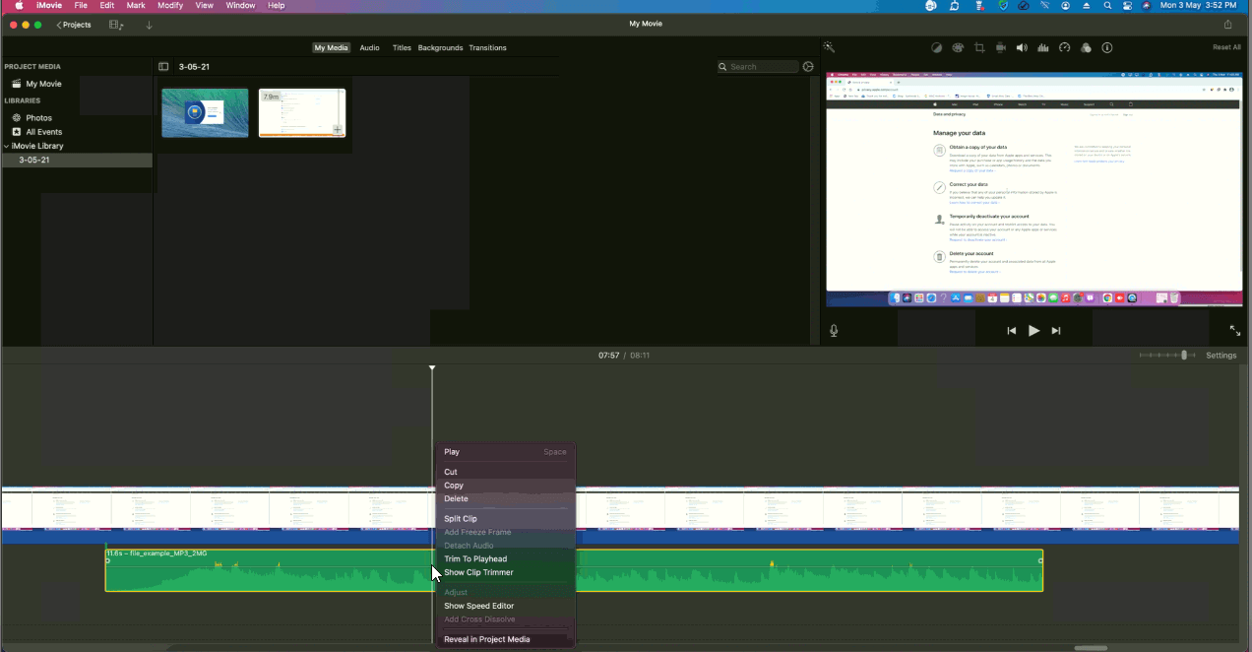Viewport: 1252px width, 652px height.
Task: Open the volume adjustment tool
Action: pos(1022,47)
